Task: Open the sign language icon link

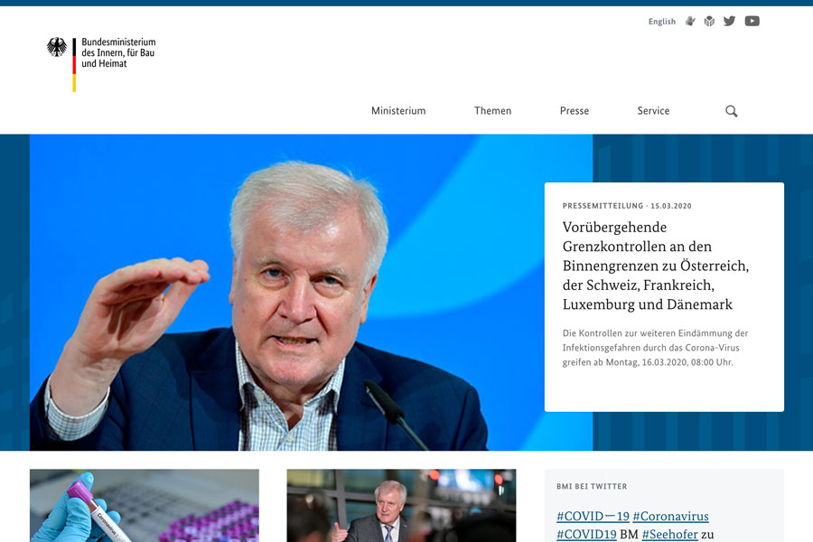Action: (x=690, y=22)
